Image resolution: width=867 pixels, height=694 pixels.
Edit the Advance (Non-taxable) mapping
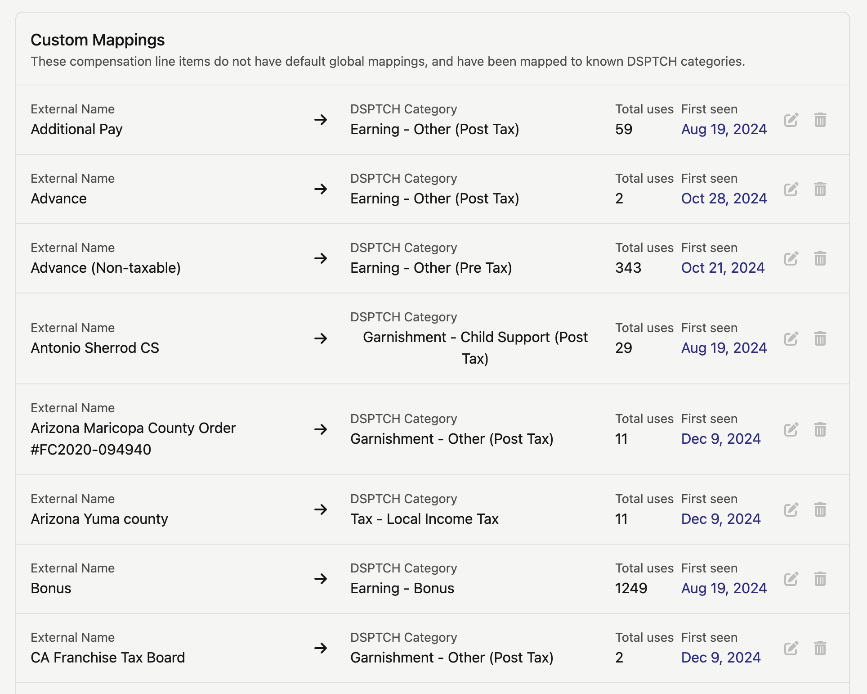791,258
